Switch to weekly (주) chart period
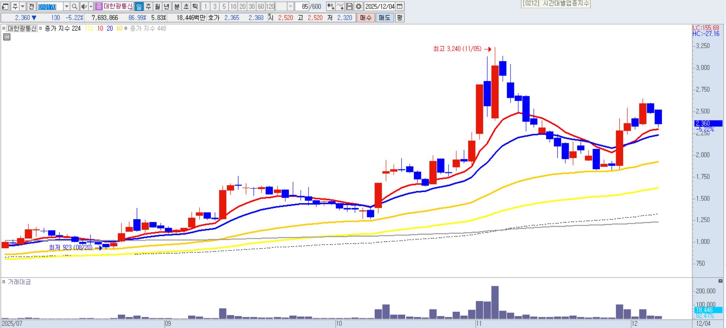The width and height of the screenshot is (726, 328). click(148, 7)
